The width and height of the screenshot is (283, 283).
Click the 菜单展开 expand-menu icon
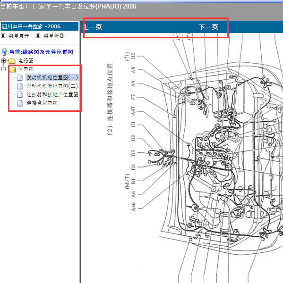pos(3,35)
